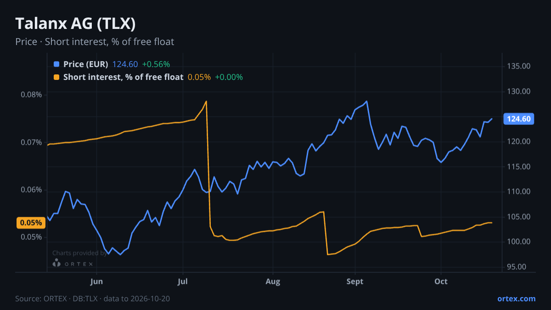Click the 130.00 right axis label
Screen dimensions: 551x310
pos(519,91)
